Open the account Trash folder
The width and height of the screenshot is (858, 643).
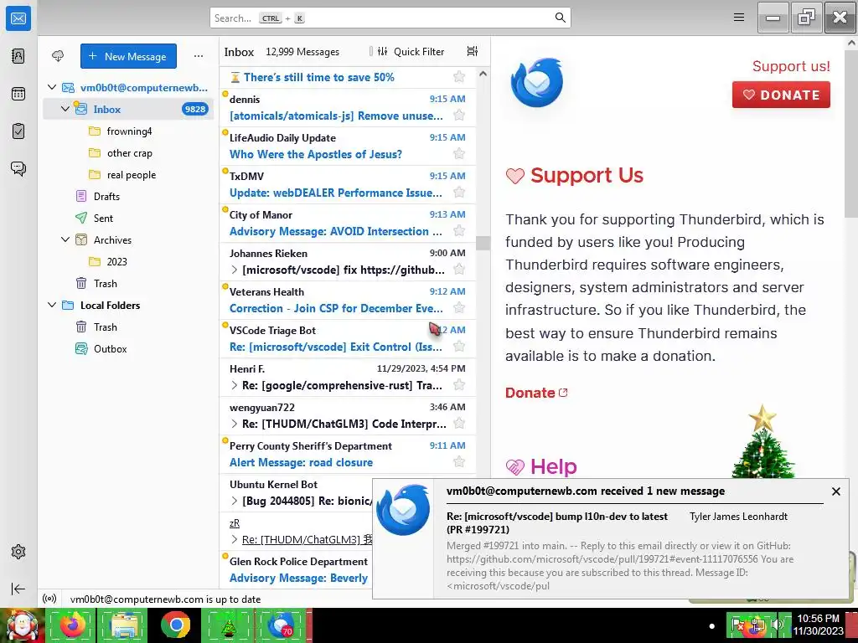point(128,283)
